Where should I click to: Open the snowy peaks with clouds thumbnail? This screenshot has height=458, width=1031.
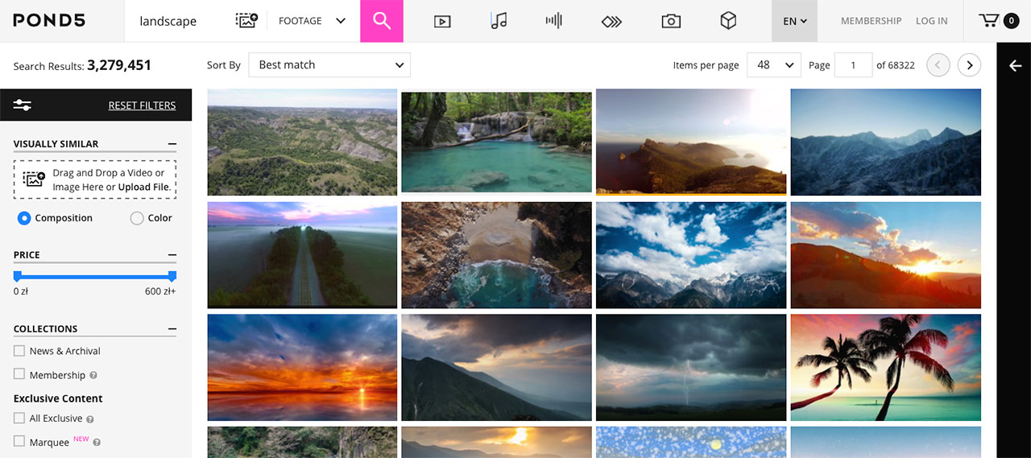(691, 255)
